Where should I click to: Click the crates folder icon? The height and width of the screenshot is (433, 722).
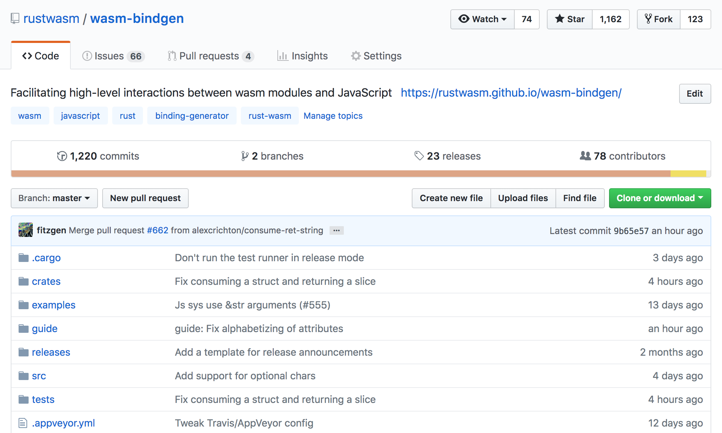24,281
